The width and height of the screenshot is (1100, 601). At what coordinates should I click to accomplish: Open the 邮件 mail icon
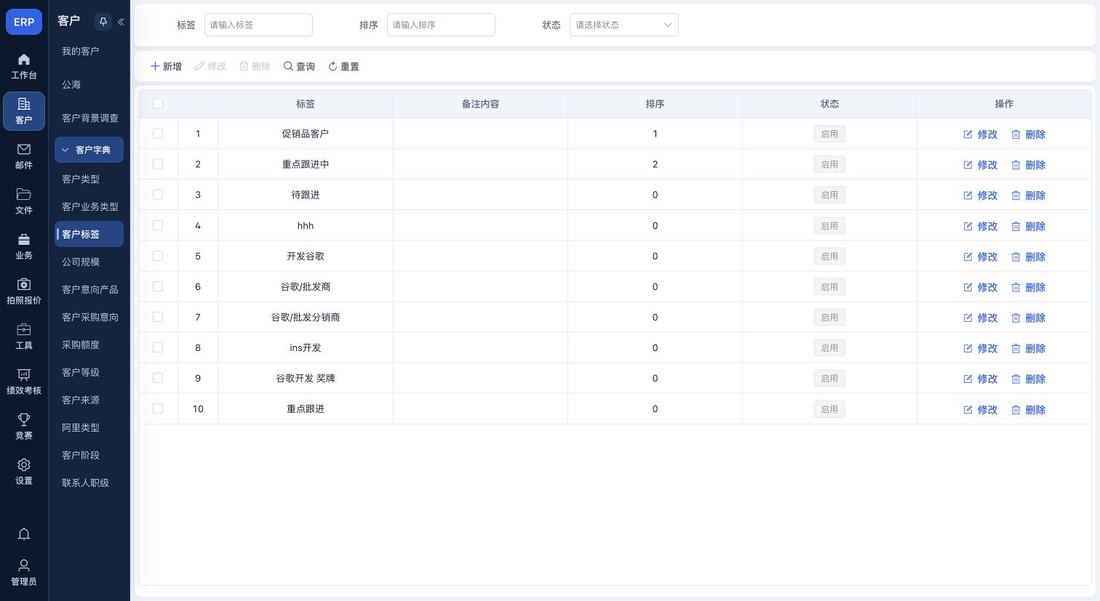point(24,149)
